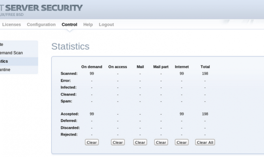The image size is (264, 157).
Task: Click the Internet column header
Action: [x=182, y=67]
